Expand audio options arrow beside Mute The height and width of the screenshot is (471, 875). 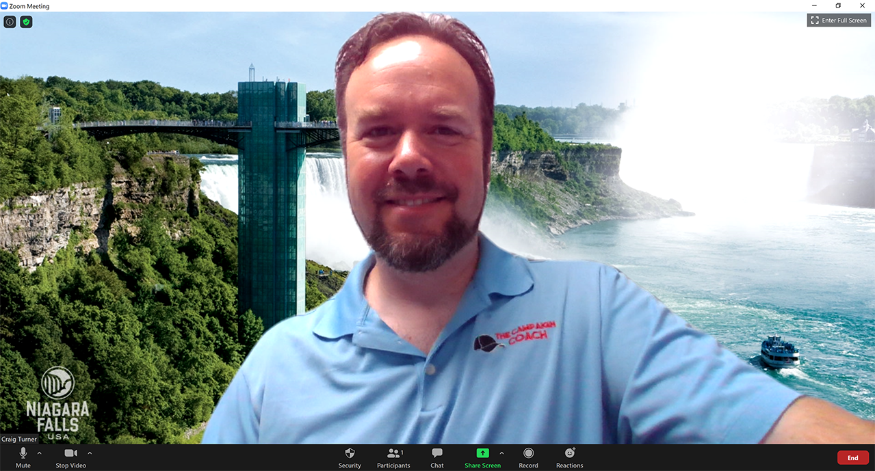(39, 453)
